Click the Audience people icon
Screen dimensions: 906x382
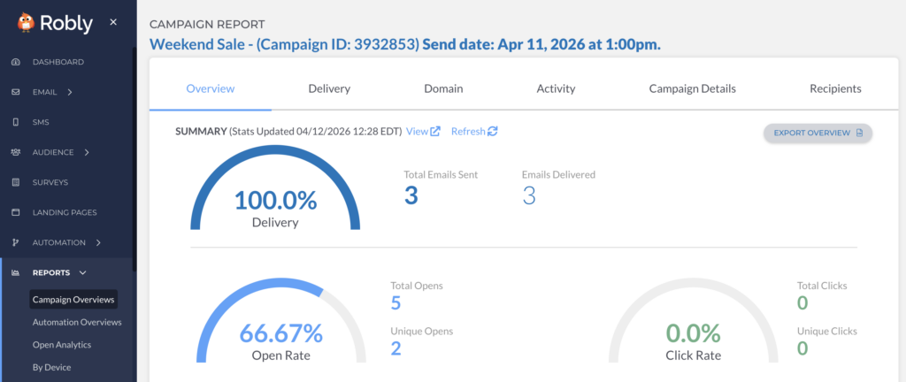(x=16, y=152)
